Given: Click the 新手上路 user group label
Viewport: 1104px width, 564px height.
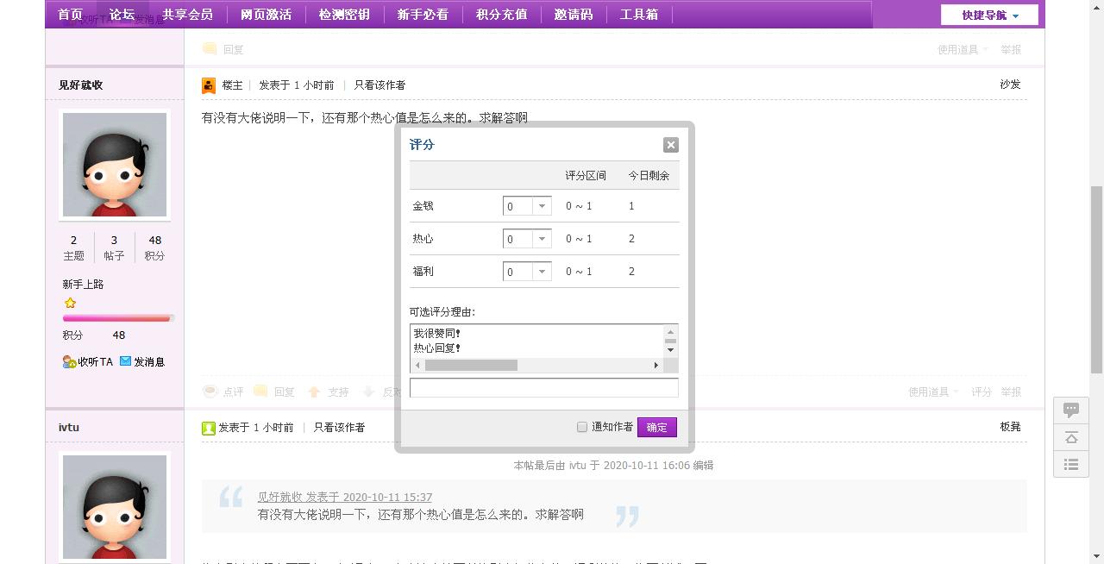Looking at the screenshot, I should [x=83, y=285].
